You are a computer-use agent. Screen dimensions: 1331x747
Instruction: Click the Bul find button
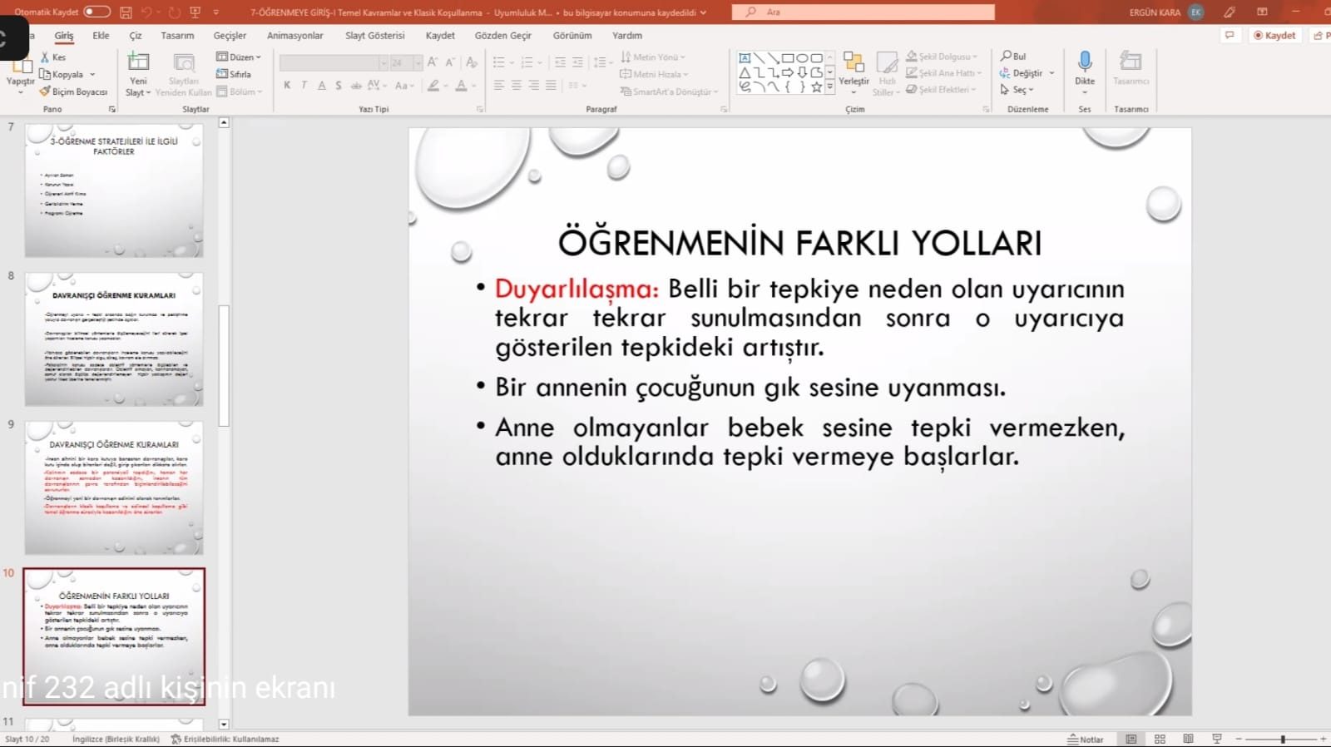point(1013,56)
